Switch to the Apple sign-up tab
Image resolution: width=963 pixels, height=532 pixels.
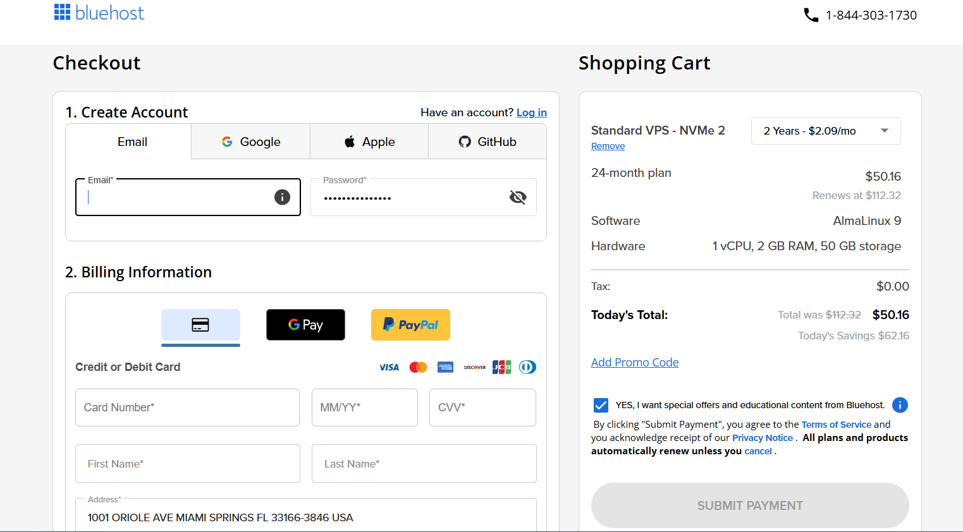369,142
